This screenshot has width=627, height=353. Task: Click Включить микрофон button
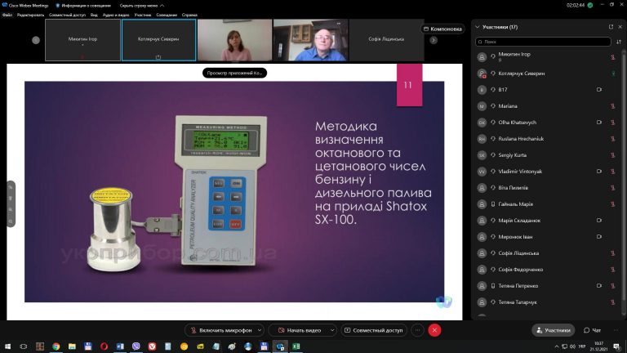[221, 330]
